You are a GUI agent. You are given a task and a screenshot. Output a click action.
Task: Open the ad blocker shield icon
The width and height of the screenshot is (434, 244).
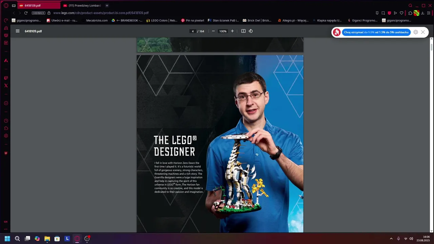click(389, 13)
